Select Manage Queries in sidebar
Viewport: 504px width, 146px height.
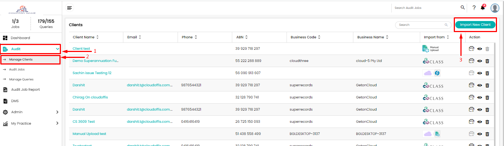point(21,79)
